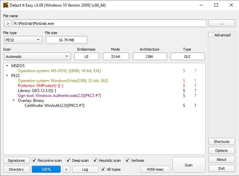
Task: Click the S on the Sign tool row
Action: [184, 96]
